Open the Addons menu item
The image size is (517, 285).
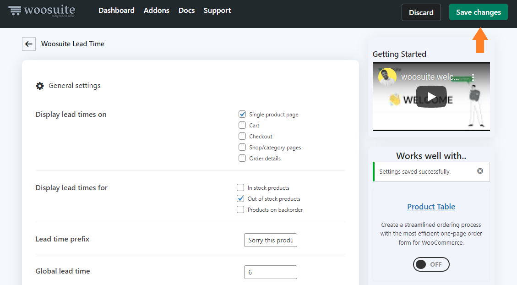(156, 11)
